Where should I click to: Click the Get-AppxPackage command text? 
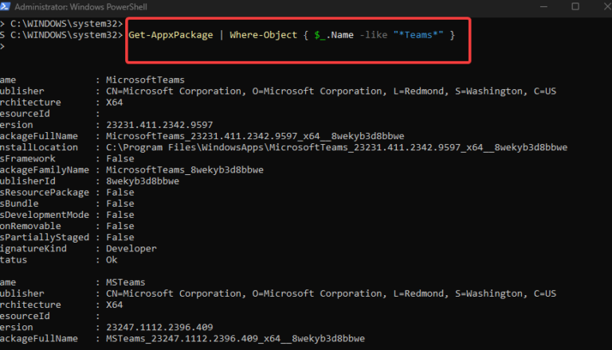coord(171,35)
